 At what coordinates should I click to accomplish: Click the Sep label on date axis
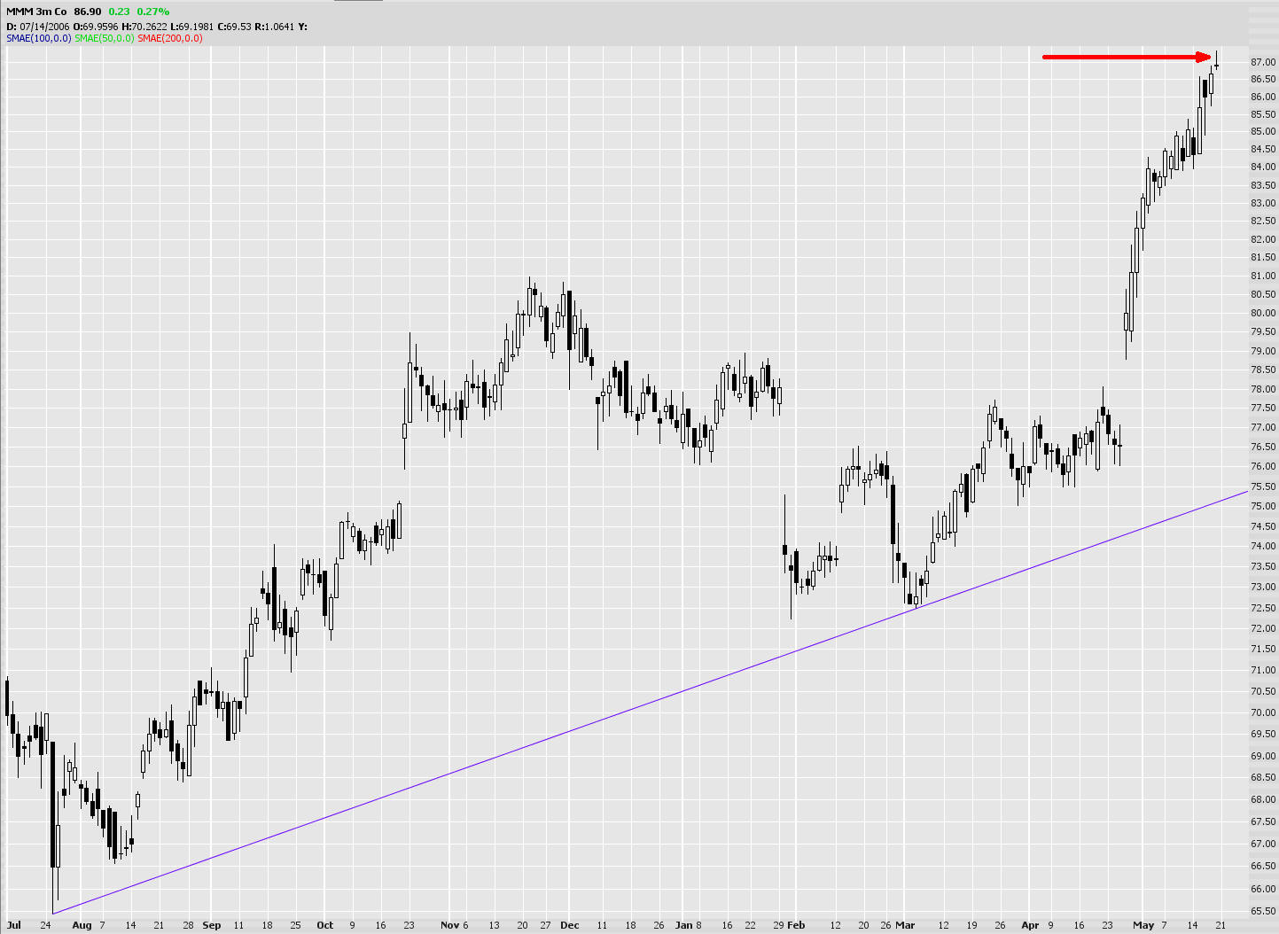pos(212,925)
